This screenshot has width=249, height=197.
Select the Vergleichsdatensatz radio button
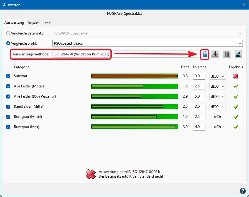[8, 33]
